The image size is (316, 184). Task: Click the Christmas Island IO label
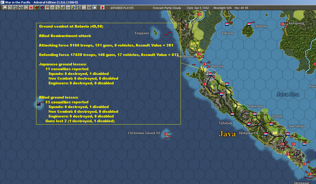click(x=144, y=133)
